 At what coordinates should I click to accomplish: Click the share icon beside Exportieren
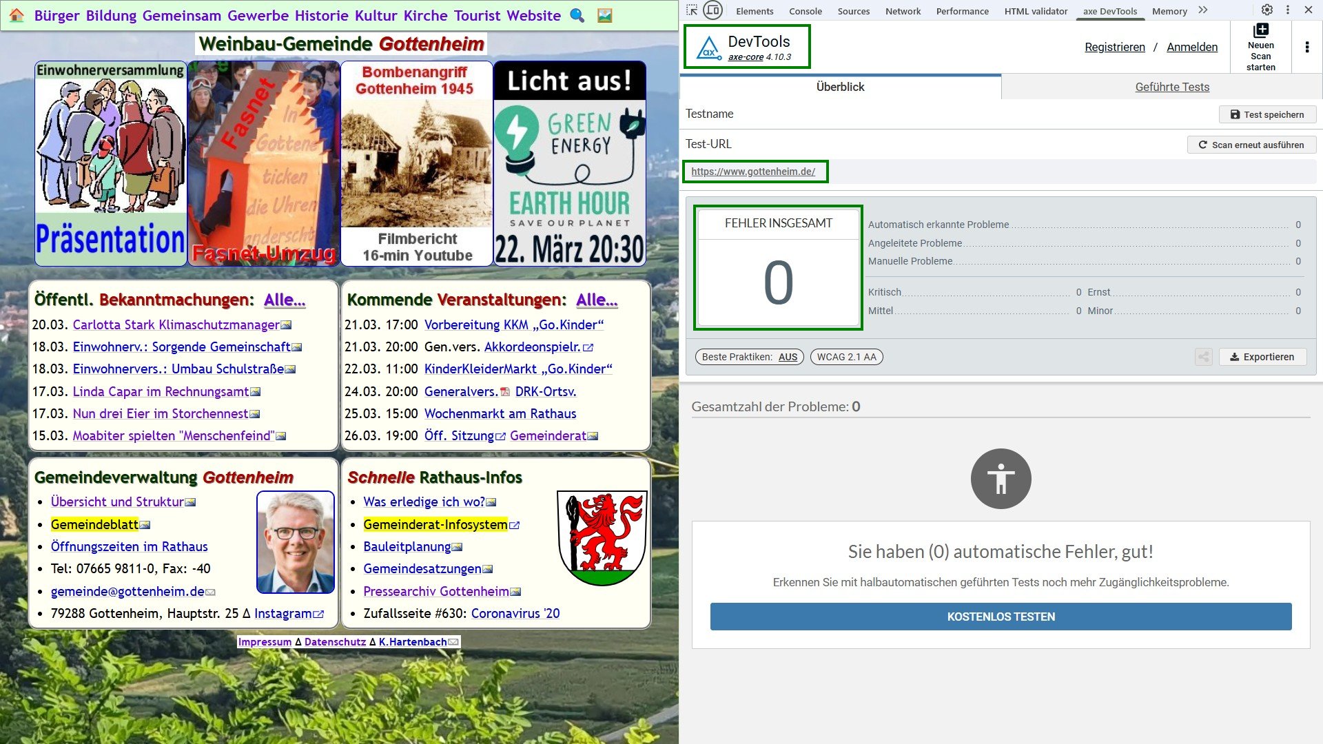tap(1203, 357)
